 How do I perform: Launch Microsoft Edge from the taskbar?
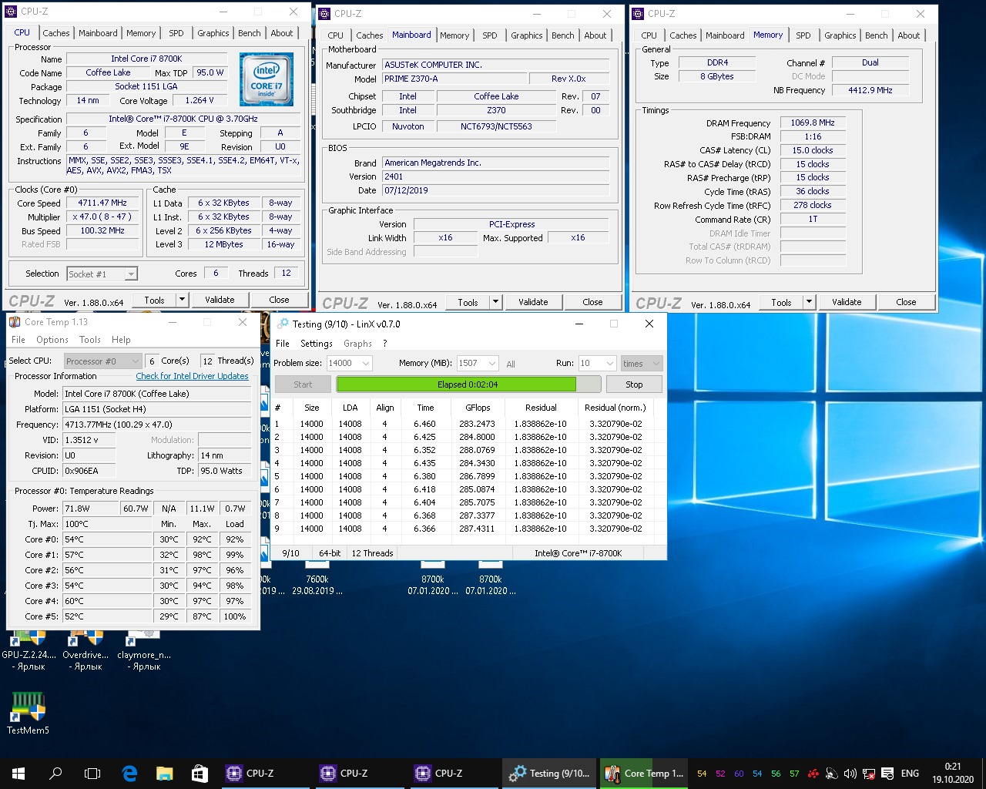(x=129, y=774)
